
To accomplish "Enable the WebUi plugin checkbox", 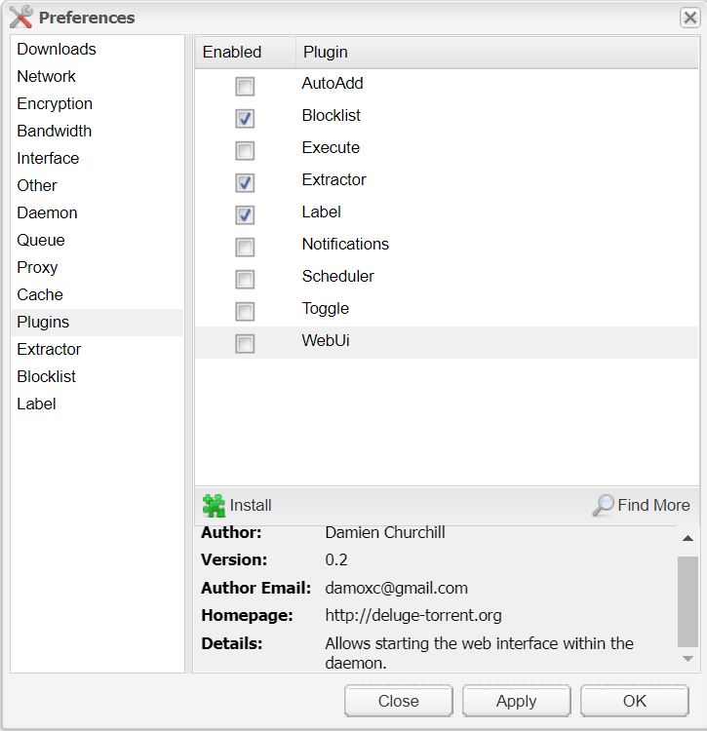I will pyautogui.click(x=245, y=344).
